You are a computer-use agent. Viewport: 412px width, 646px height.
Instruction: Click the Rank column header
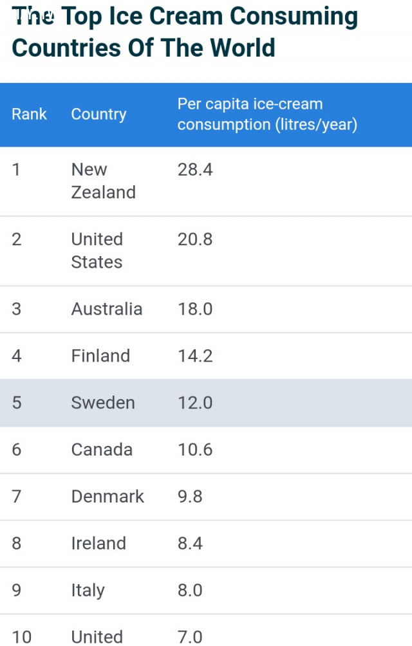[29, 114]
